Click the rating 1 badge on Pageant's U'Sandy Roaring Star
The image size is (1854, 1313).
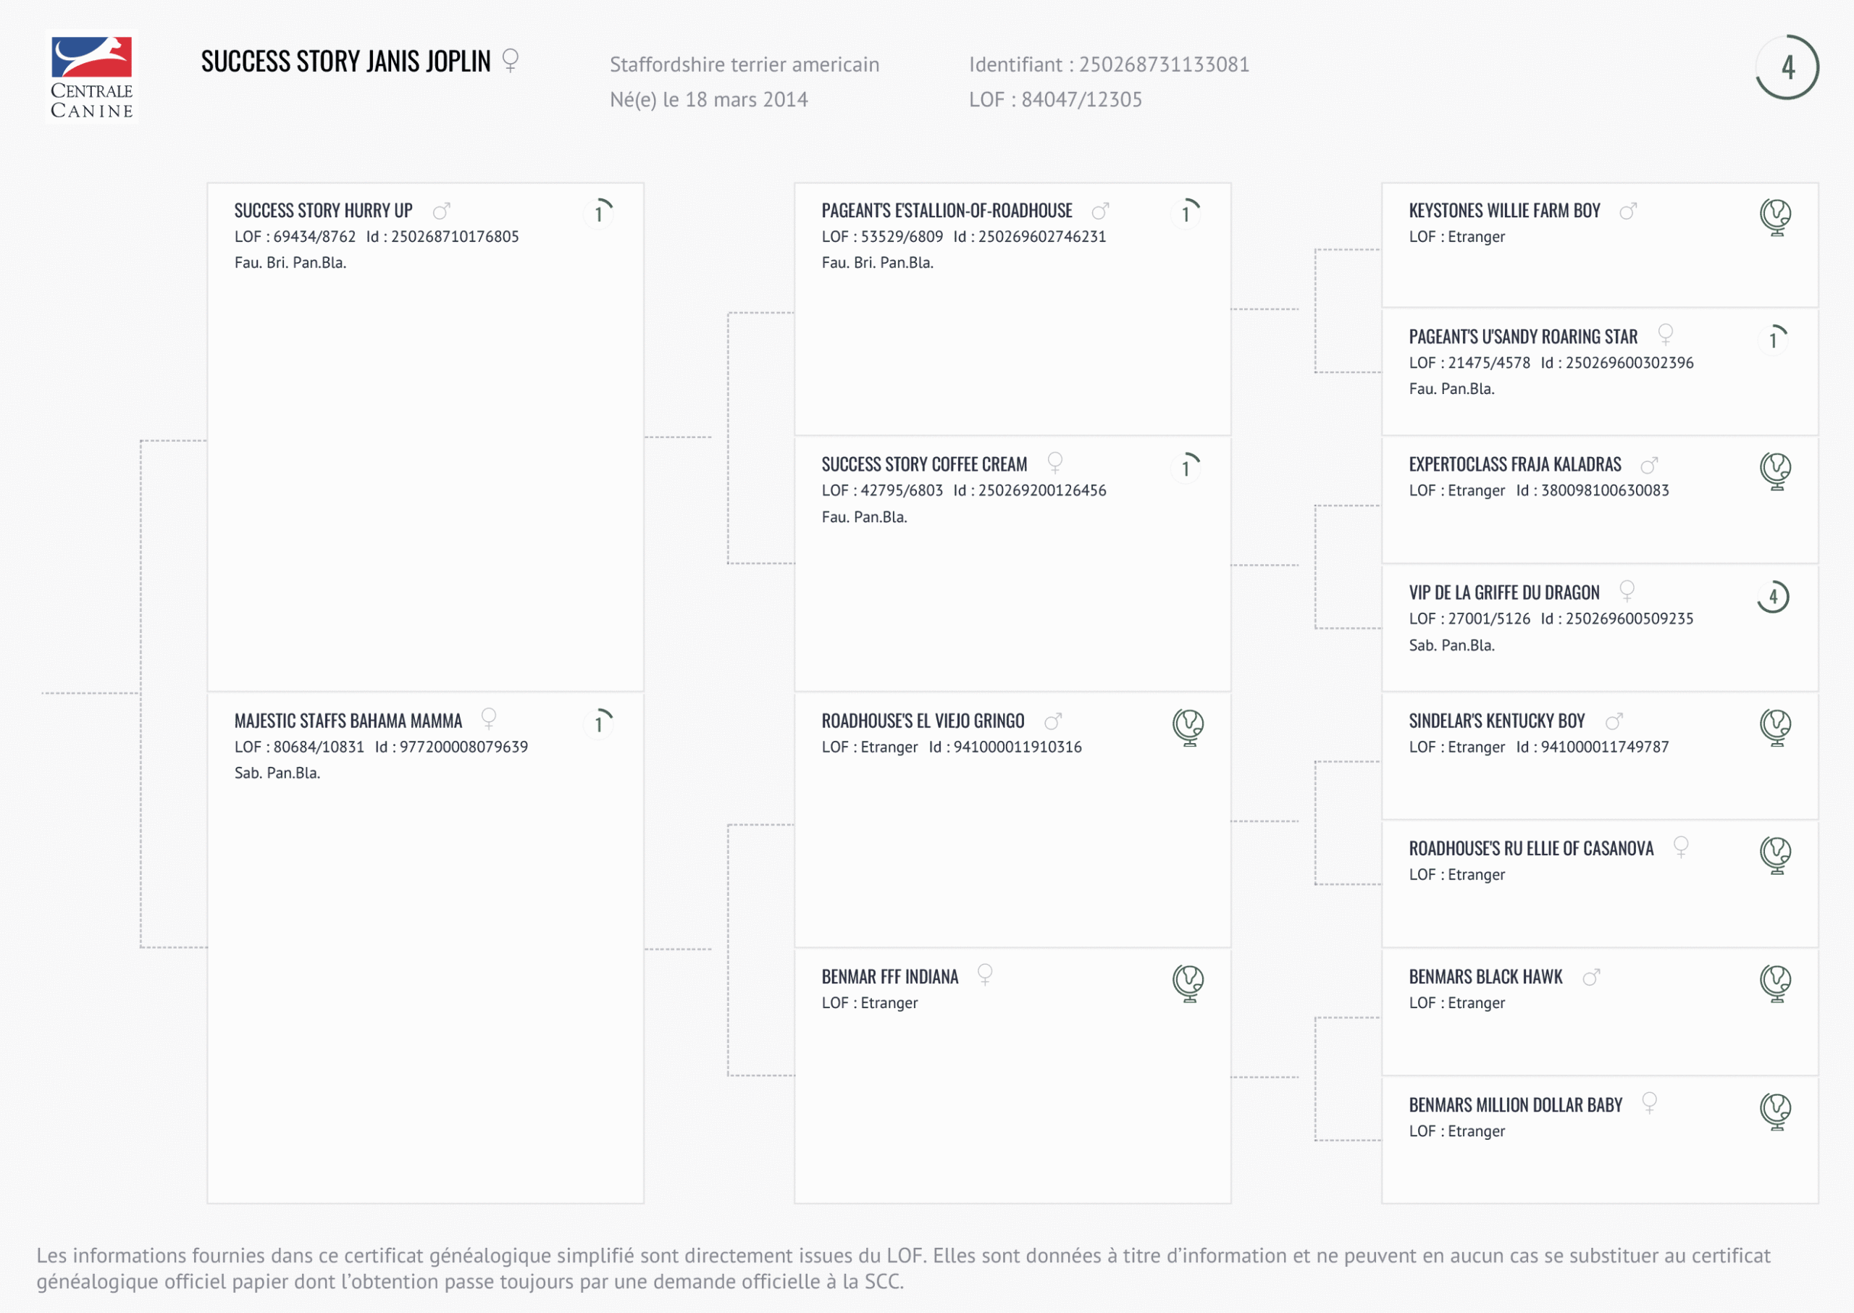pos(1773,340)
